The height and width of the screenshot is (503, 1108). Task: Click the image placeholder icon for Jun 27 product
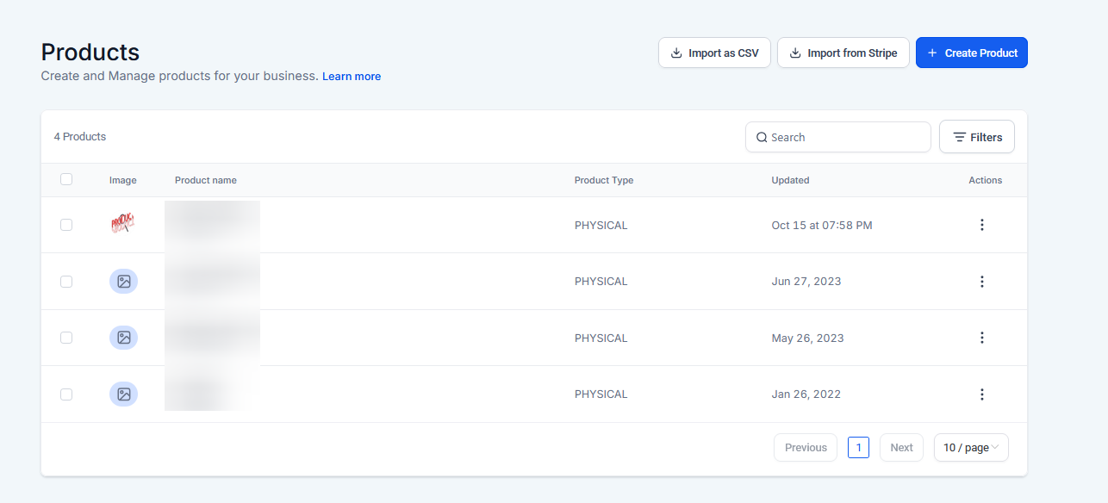coord(123,282)
